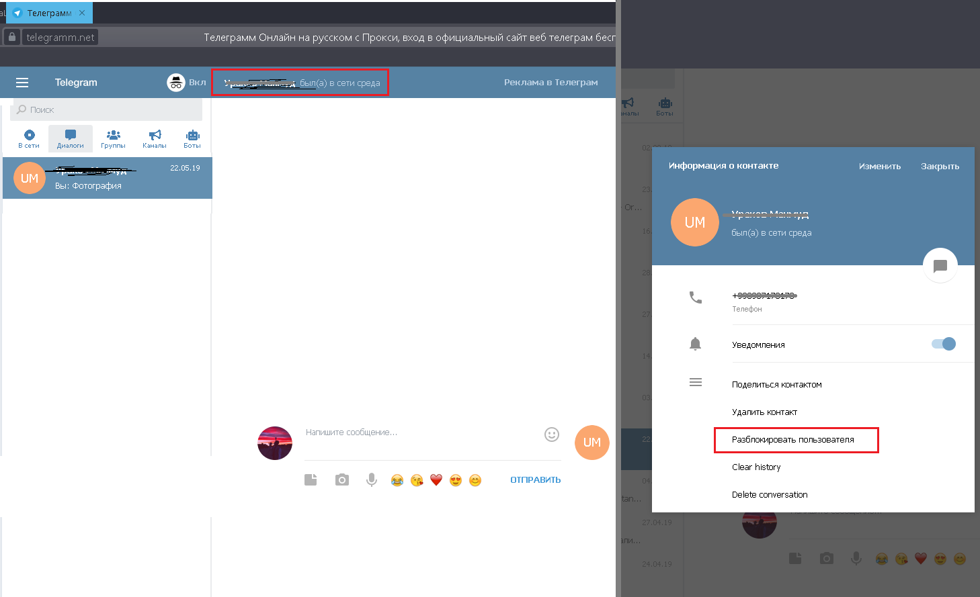Insert the heart-eyes emoji in left compose bar

[456, 480]
